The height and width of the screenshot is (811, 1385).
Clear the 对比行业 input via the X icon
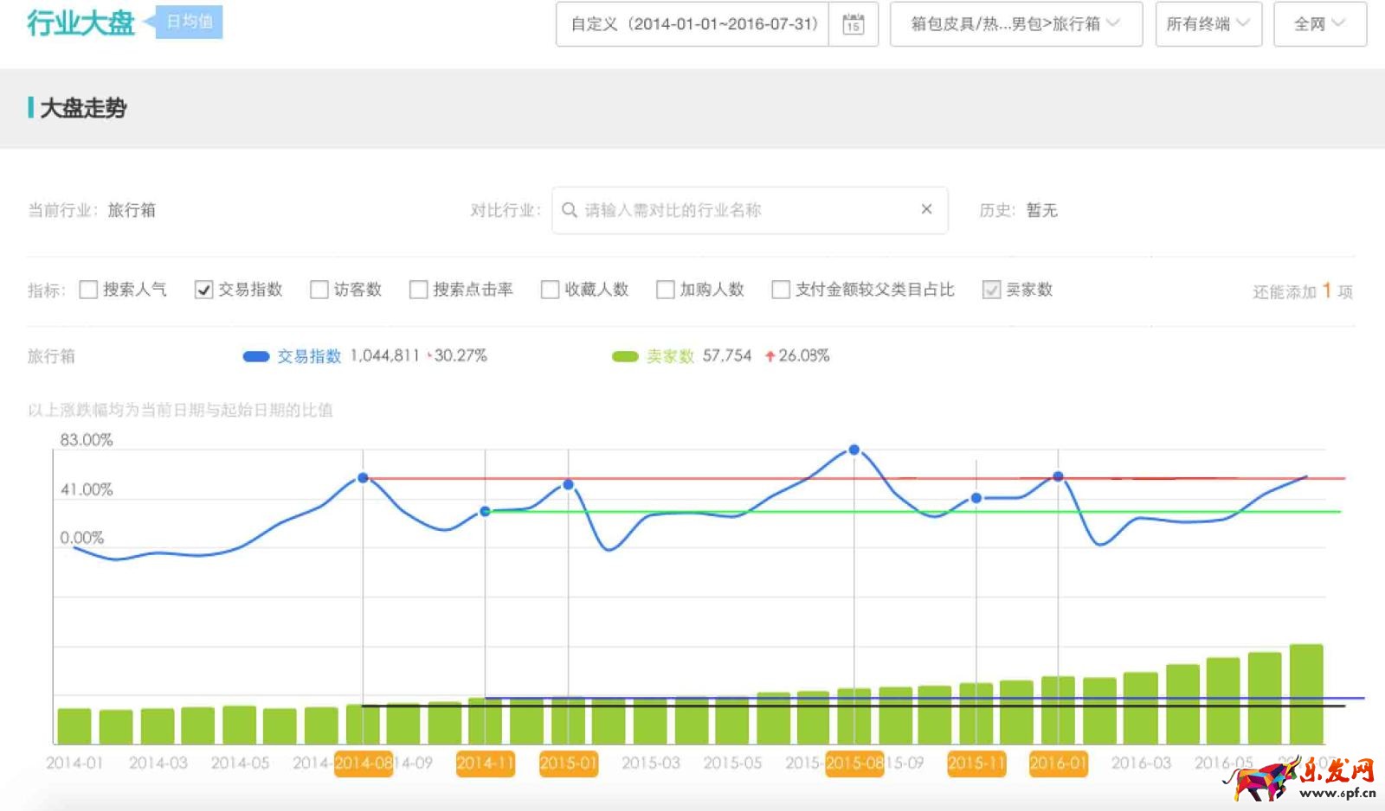click(925, 209)
